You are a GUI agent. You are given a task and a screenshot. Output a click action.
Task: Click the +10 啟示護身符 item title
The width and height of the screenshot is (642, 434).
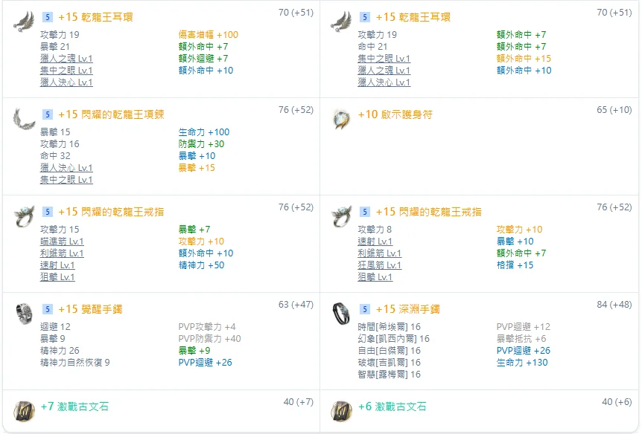(395, 114)
